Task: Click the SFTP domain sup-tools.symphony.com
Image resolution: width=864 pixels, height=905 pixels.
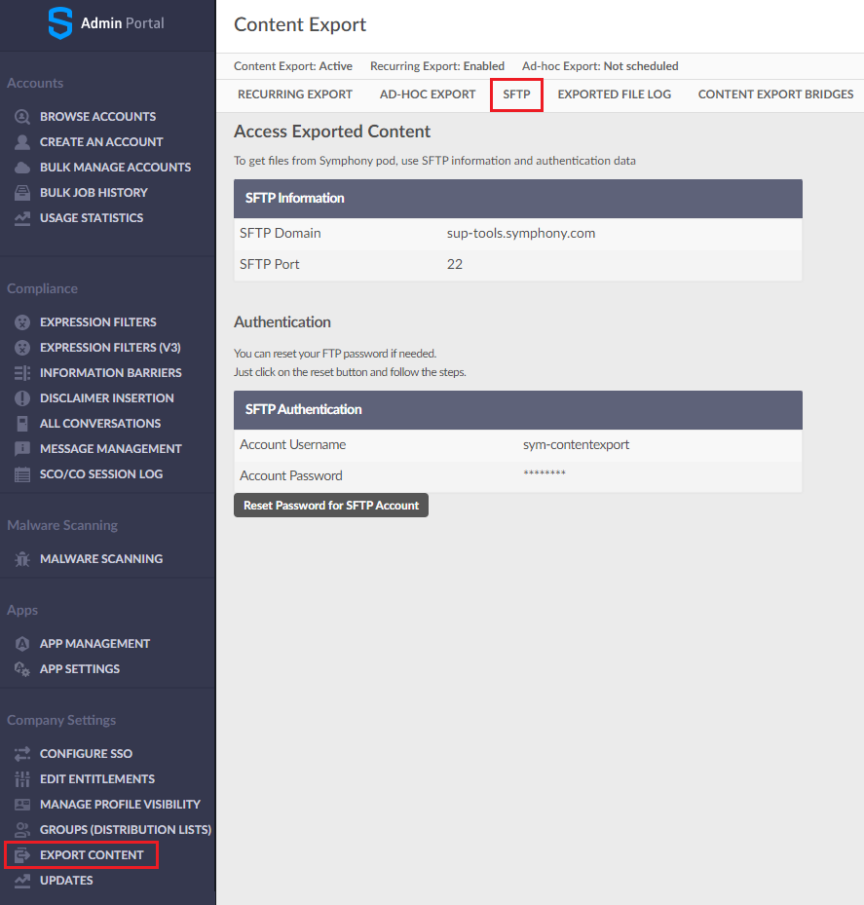Action: tap(520, 233)
